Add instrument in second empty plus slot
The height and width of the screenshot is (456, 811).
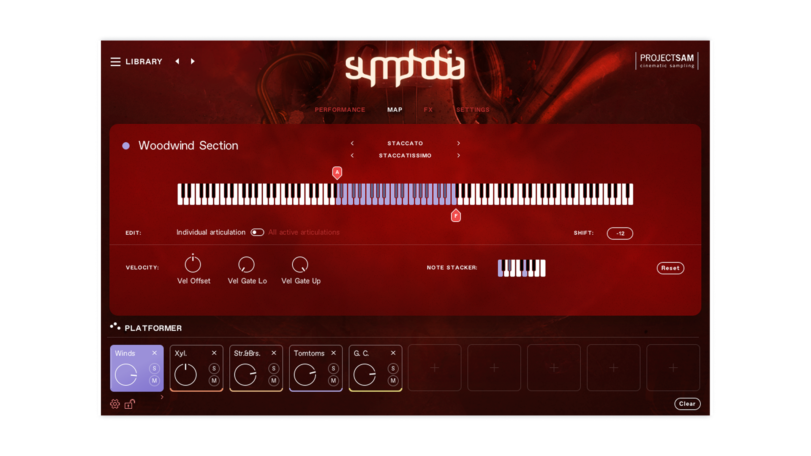[x=494, y=368]
